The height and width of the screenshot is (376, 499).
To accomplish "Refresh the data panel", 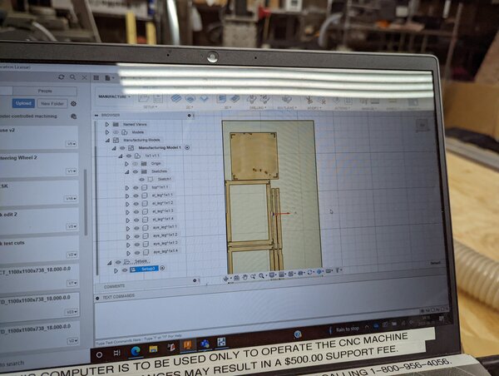I will point(62,77).
